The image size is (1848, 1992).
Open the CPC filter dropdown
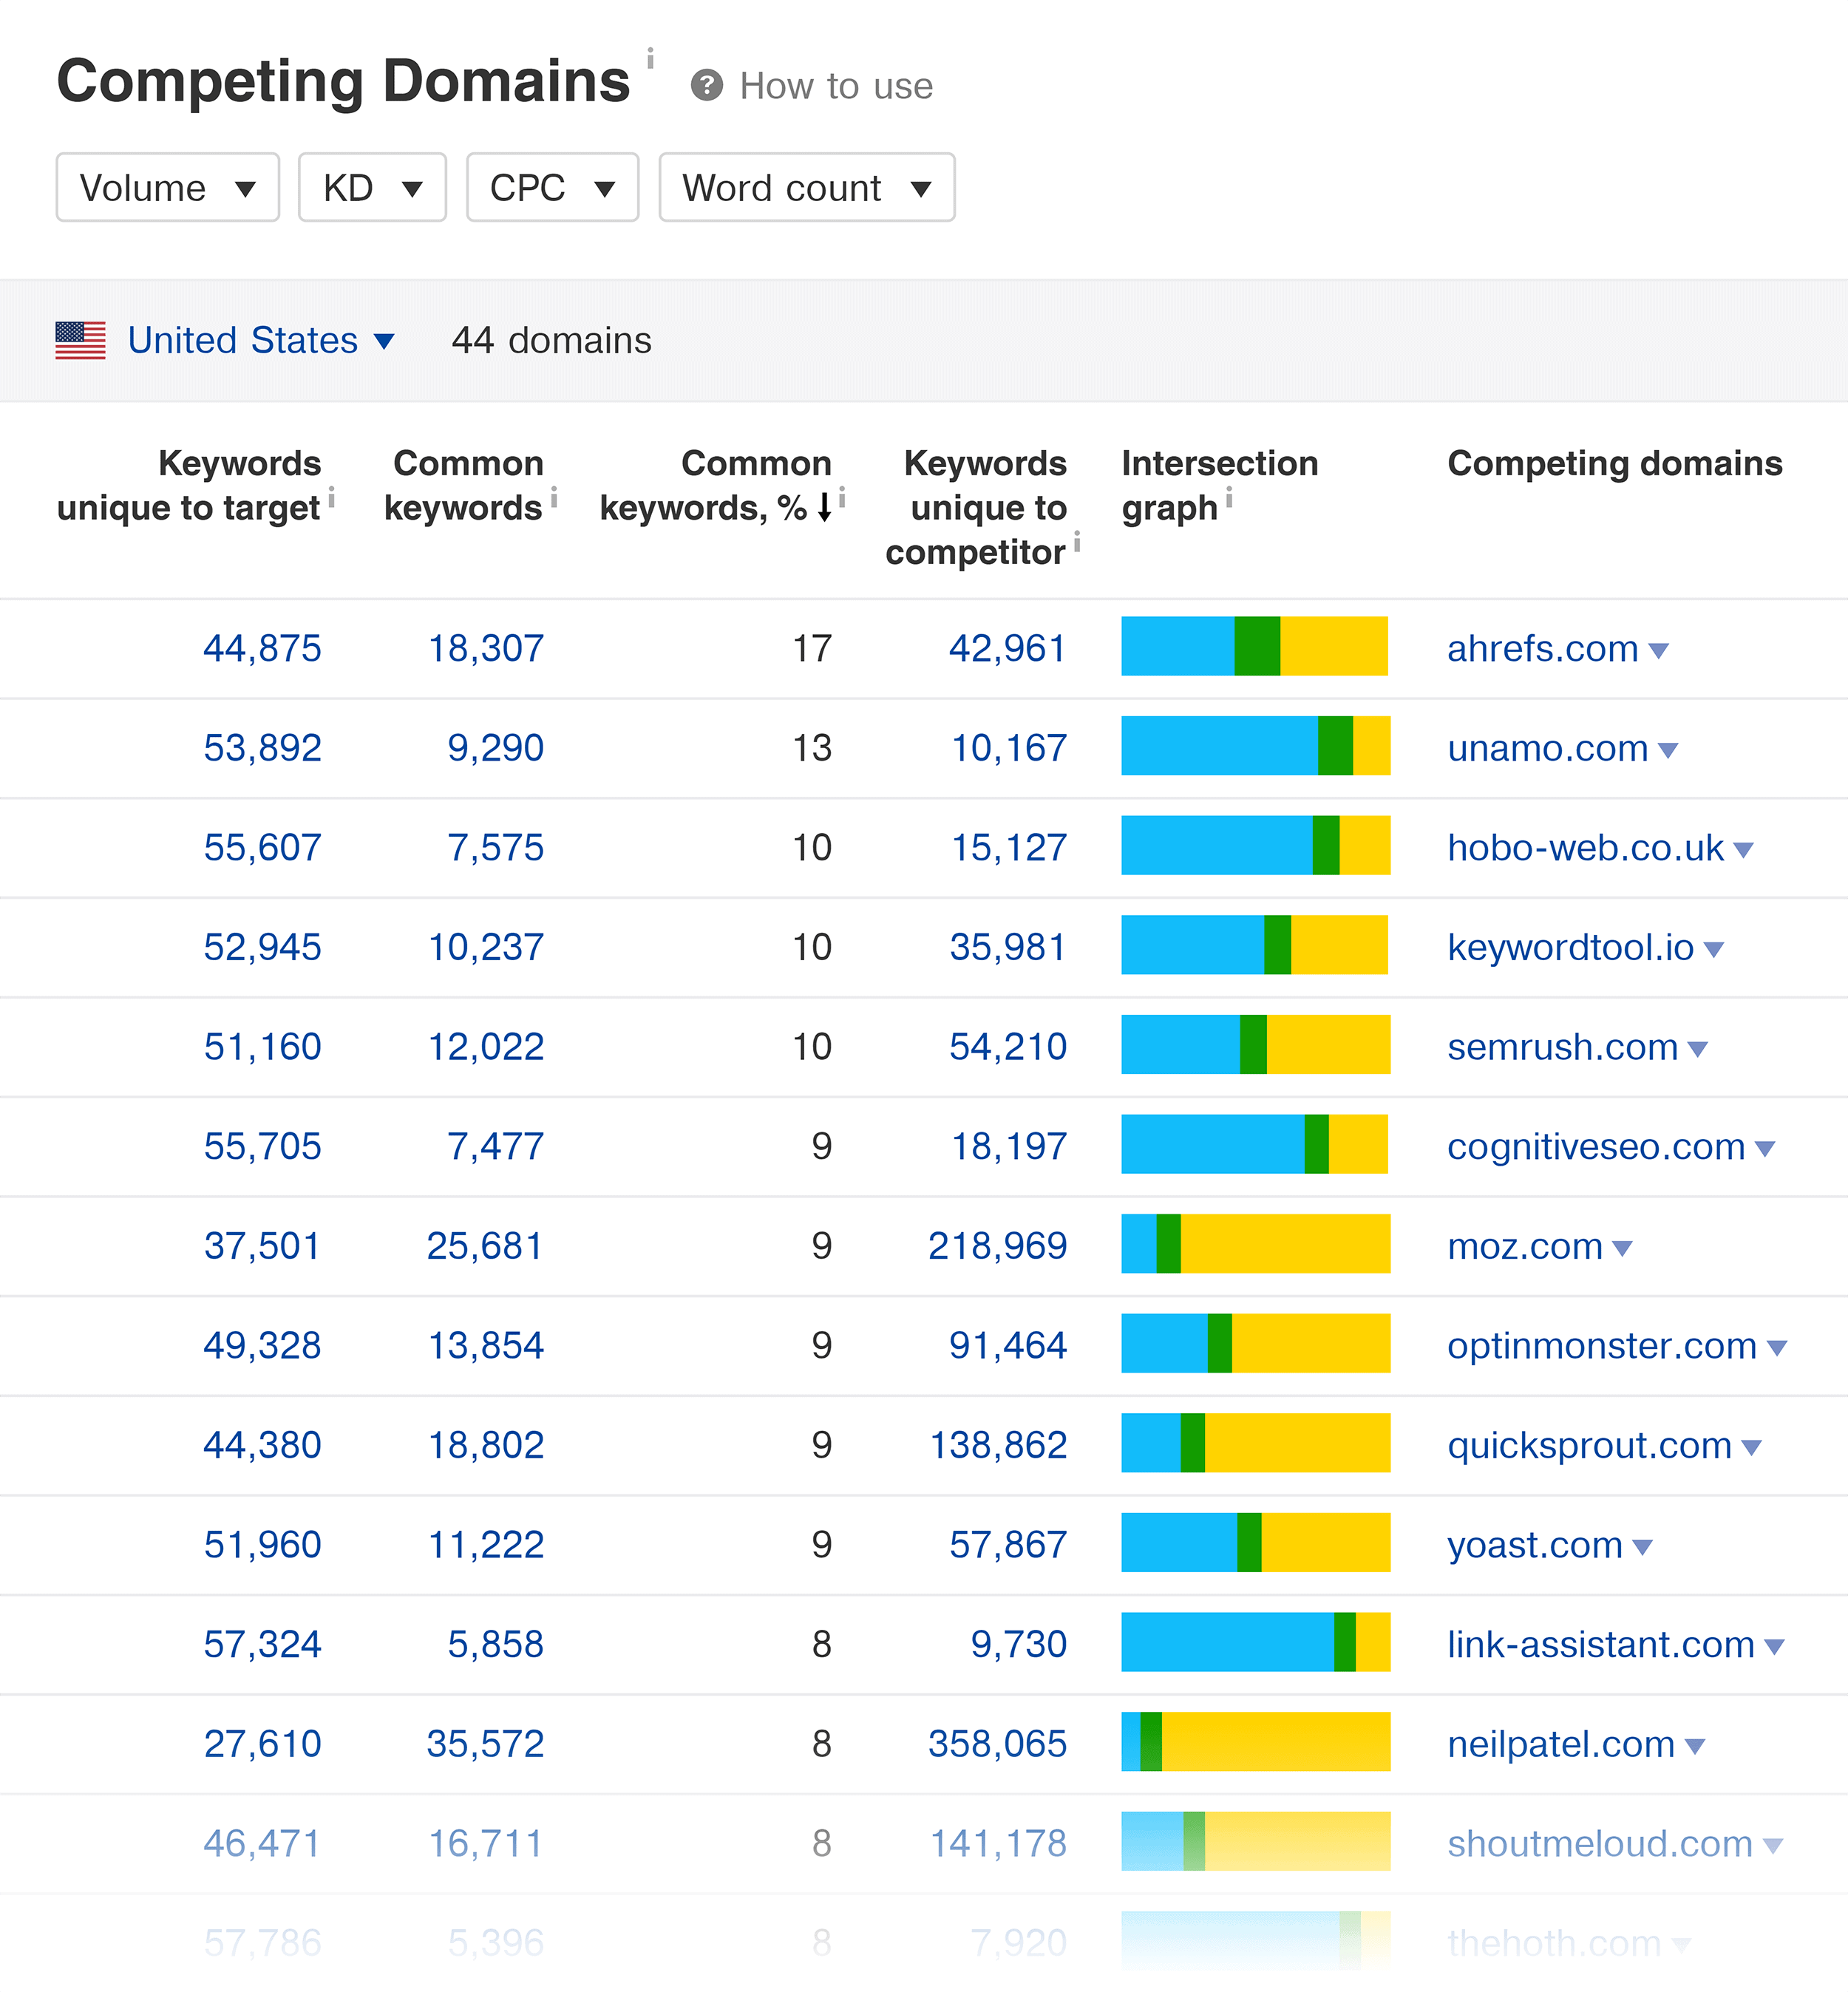(x=551, y=187)
